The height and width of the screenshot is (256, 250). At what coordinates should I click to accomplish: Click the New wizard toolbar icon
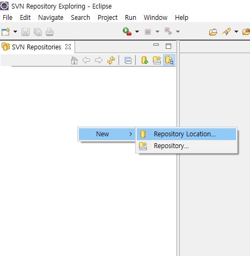[5, 32]
